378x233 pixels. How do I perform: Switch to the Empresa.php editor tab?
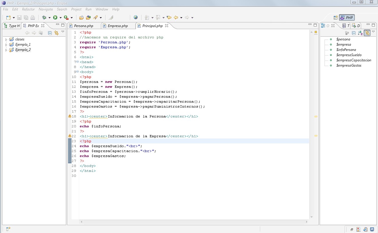[117, 26]
